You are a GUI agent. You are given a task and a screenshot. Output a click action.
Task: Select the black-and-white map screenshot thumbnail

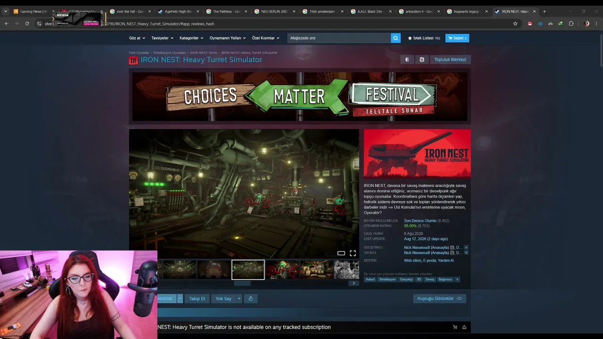tap(347, 270)
